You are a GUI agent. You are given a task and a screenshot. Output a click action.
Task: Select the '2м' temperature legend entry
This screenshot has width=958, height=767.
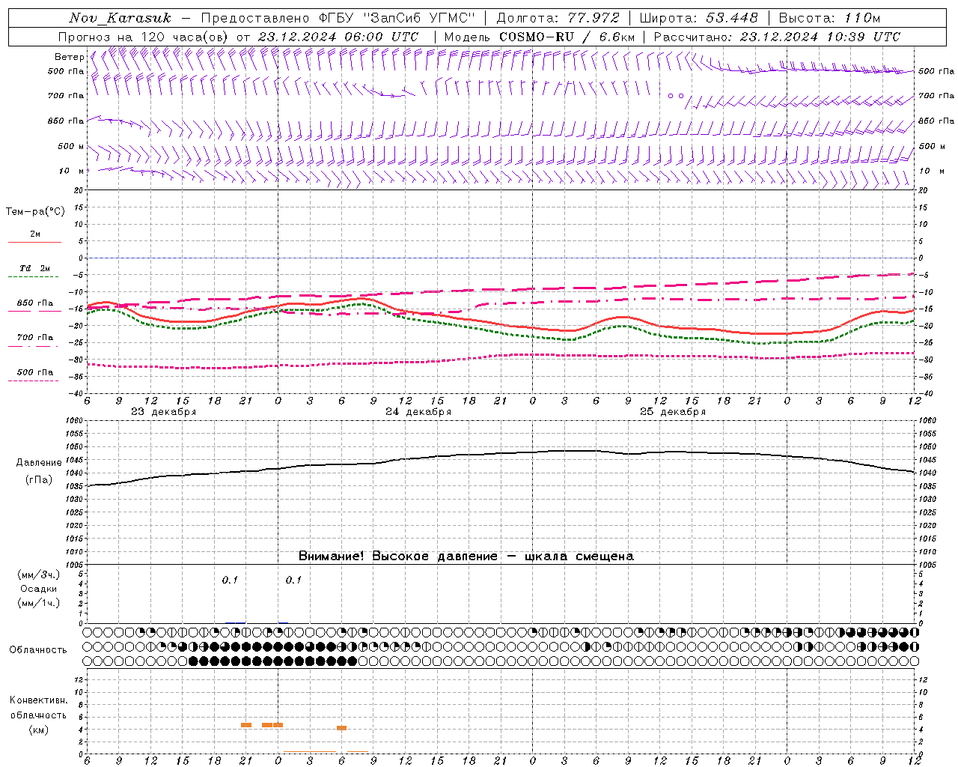pyautogui.click(x=35, y=234)
